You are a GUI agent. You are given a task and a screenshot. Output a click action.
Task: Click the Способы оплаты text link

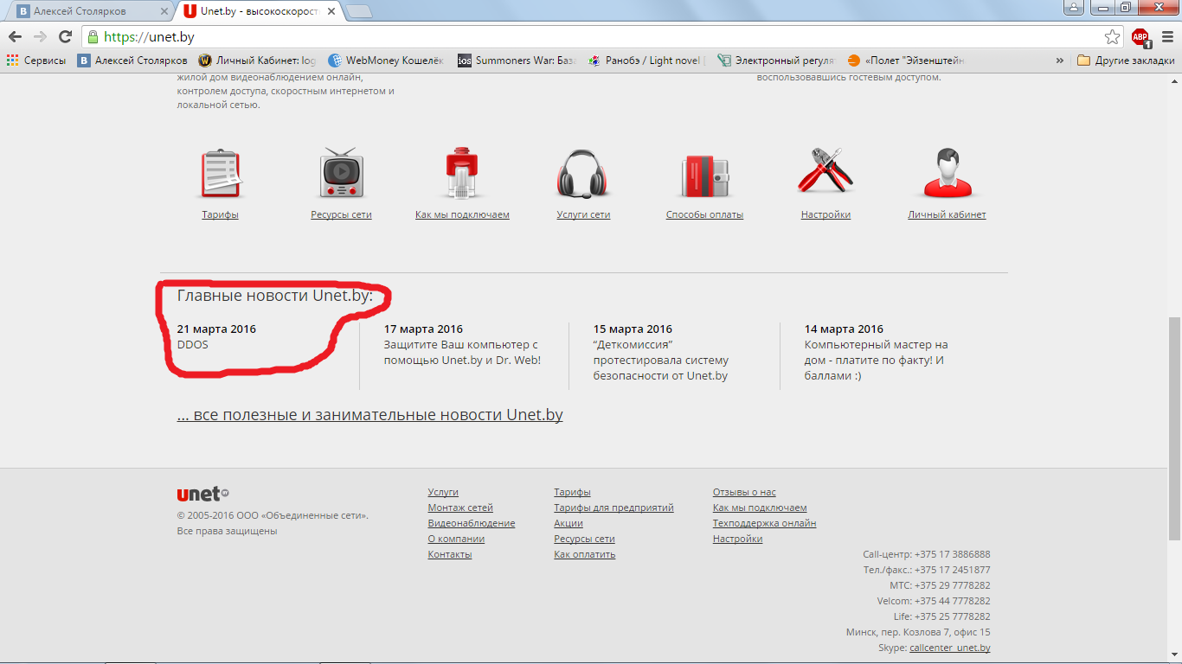[704, 214]
